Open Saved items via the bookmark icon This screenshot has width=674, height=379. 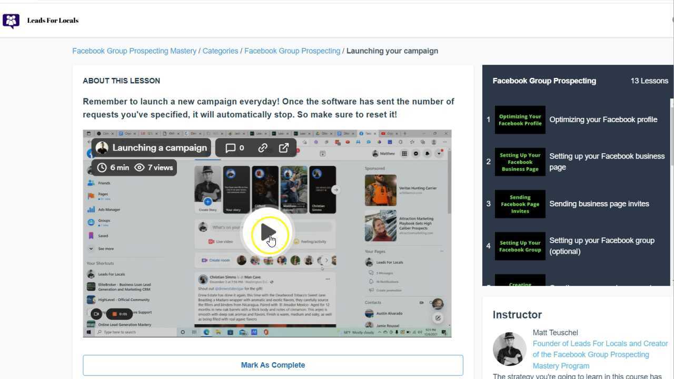tap(91, 235)
